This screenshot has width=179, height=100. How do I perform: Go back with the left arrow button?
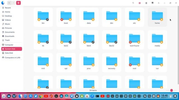pos(9,3)
